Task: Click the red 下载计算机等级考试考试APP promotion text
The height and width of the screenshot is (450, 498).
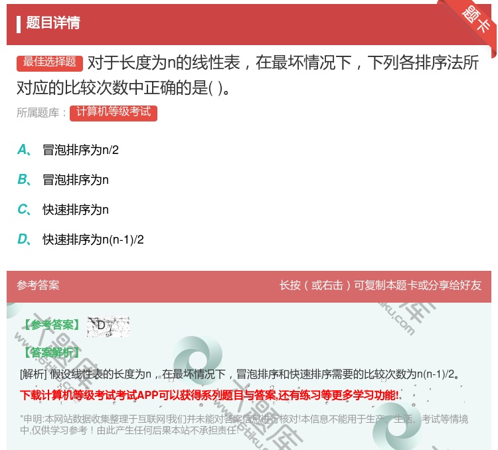Action: [x=209, y=396]
